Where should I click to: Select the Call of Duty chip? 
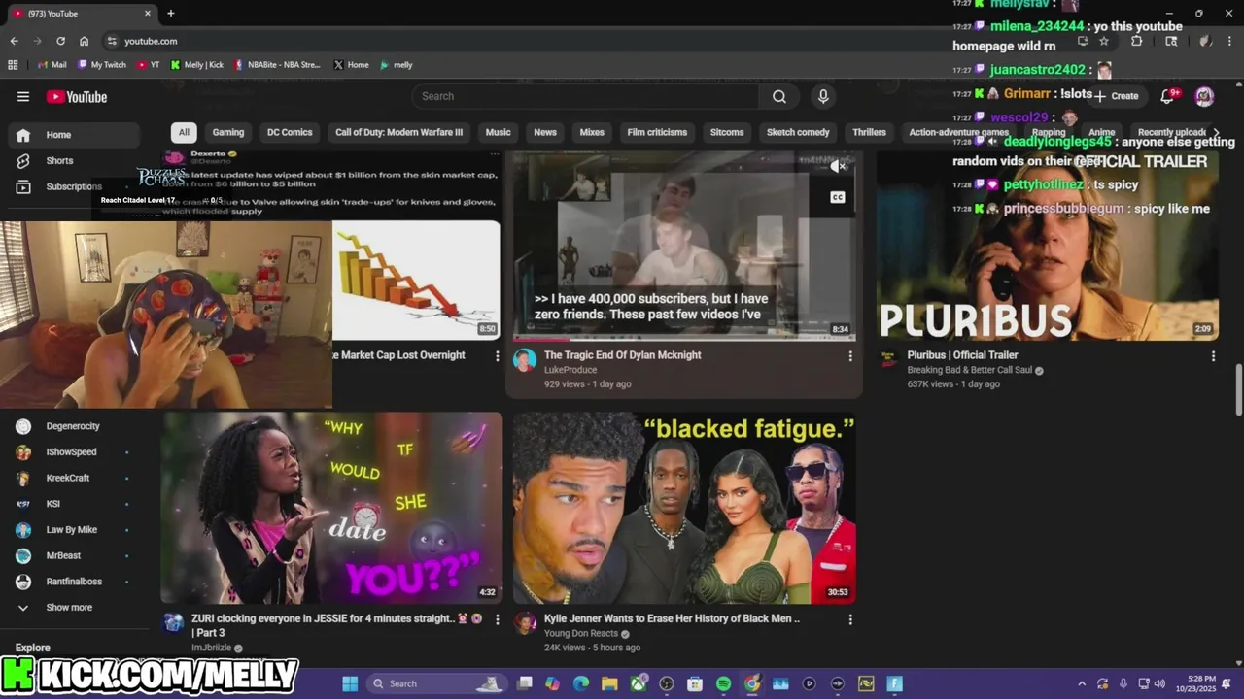point(398,132)
